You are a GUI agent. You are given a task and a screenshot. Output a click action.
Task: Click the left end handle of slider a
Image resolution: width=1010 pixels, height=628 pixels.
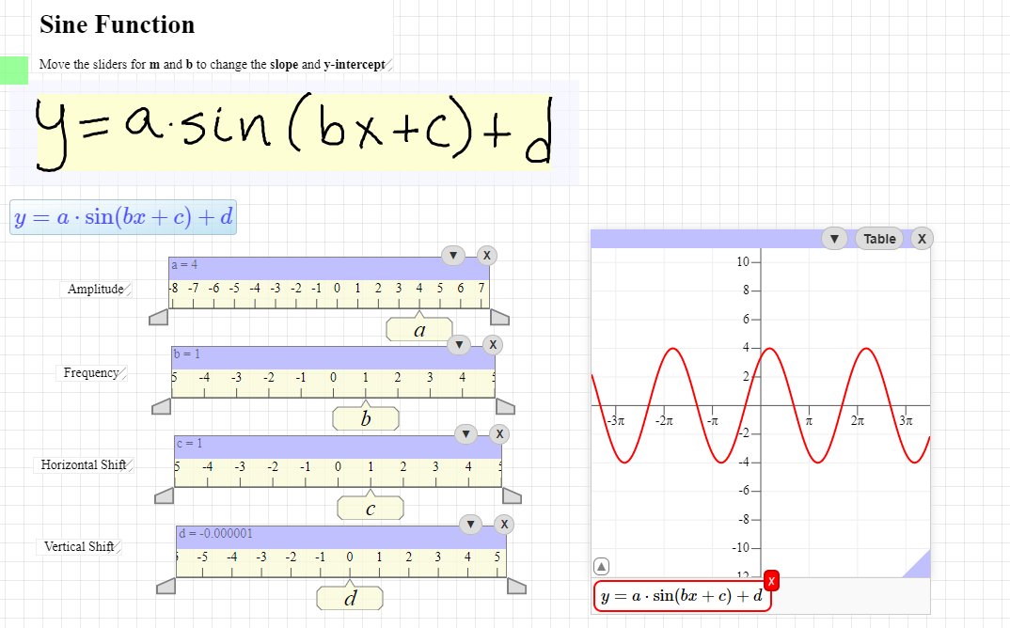[158, 317]
